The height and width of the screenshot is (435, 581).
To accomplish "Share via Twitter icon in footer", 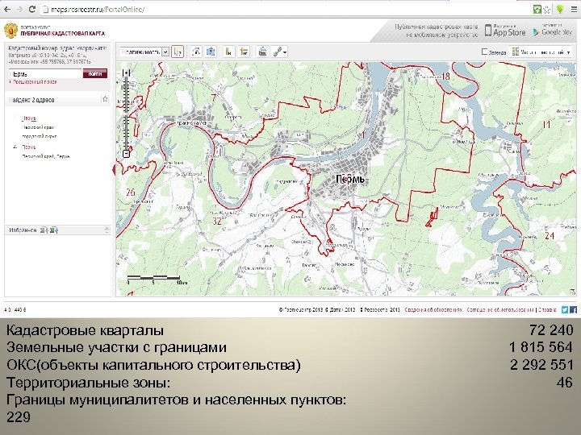I will pos(565,309).
